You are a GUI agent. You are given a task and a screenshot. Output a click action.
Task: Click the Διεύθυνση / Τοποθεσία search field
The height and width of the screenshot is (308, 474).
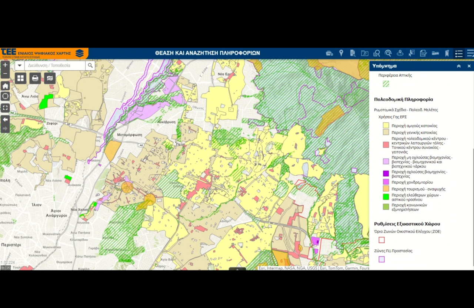[x=55, y=66]
